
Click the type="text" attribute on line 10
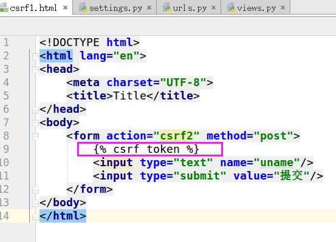tap(176, 163)
